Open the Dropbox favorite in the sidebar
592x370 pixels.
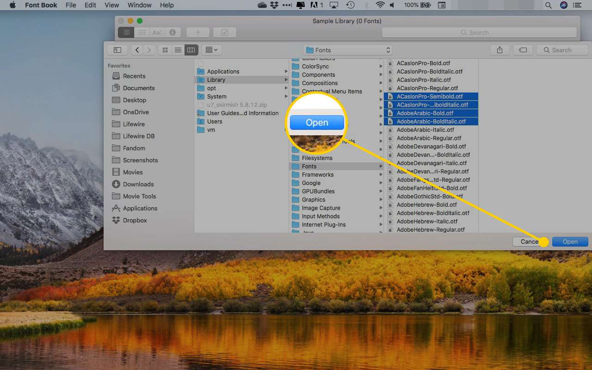[129, 220]
